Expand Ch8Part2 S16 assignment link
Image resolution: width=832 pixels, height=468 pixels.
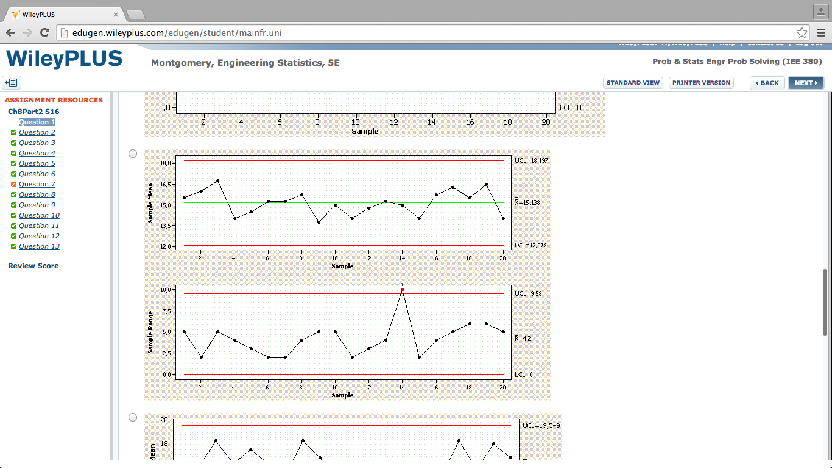33,112
